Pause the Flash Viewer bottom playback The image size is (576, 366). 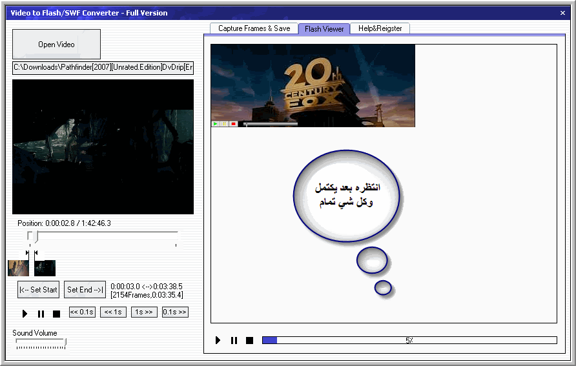234,340
